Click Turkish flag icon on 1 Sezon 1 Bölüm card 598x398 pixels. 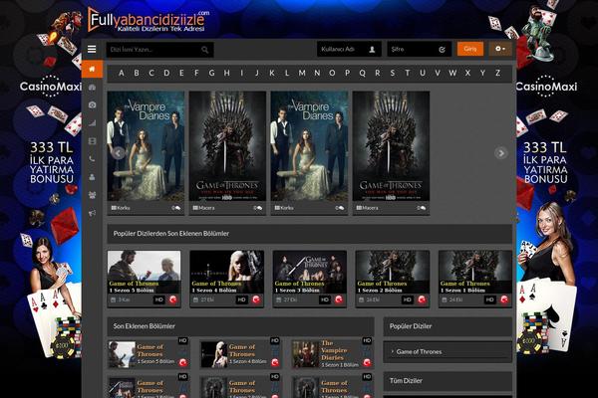tap(504, 299)
